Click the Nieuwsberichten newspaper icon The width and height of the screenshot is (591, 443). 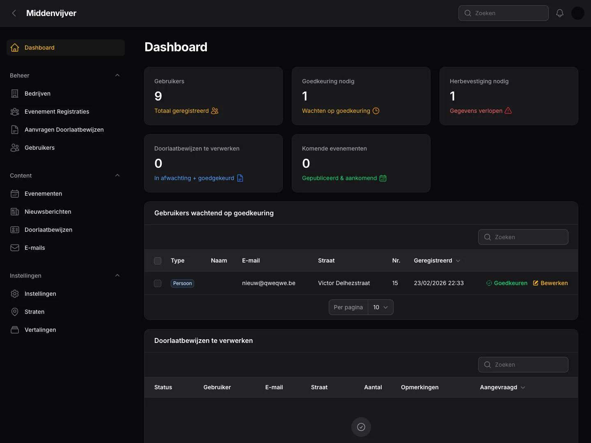(x=15, y=212)
